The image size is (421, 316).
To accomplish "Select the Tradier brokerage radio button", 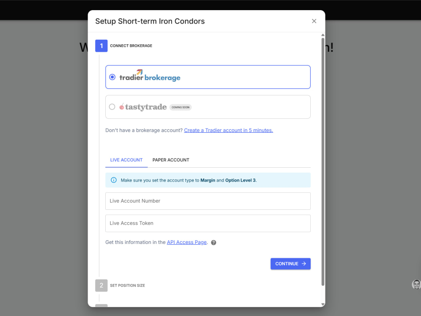I will [x=112, y=77].
